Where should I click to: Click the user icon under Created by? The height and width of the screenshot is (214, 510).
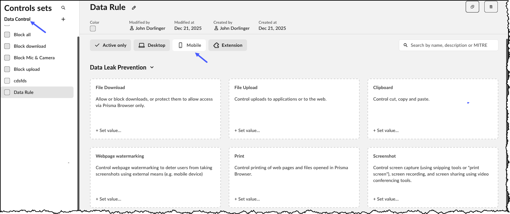pyautogui.click(x=216, y=28)
